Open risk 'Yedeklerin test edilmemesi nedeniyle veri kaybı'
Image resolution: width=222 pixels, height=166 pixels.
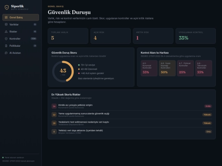click(x=132, y=123)
